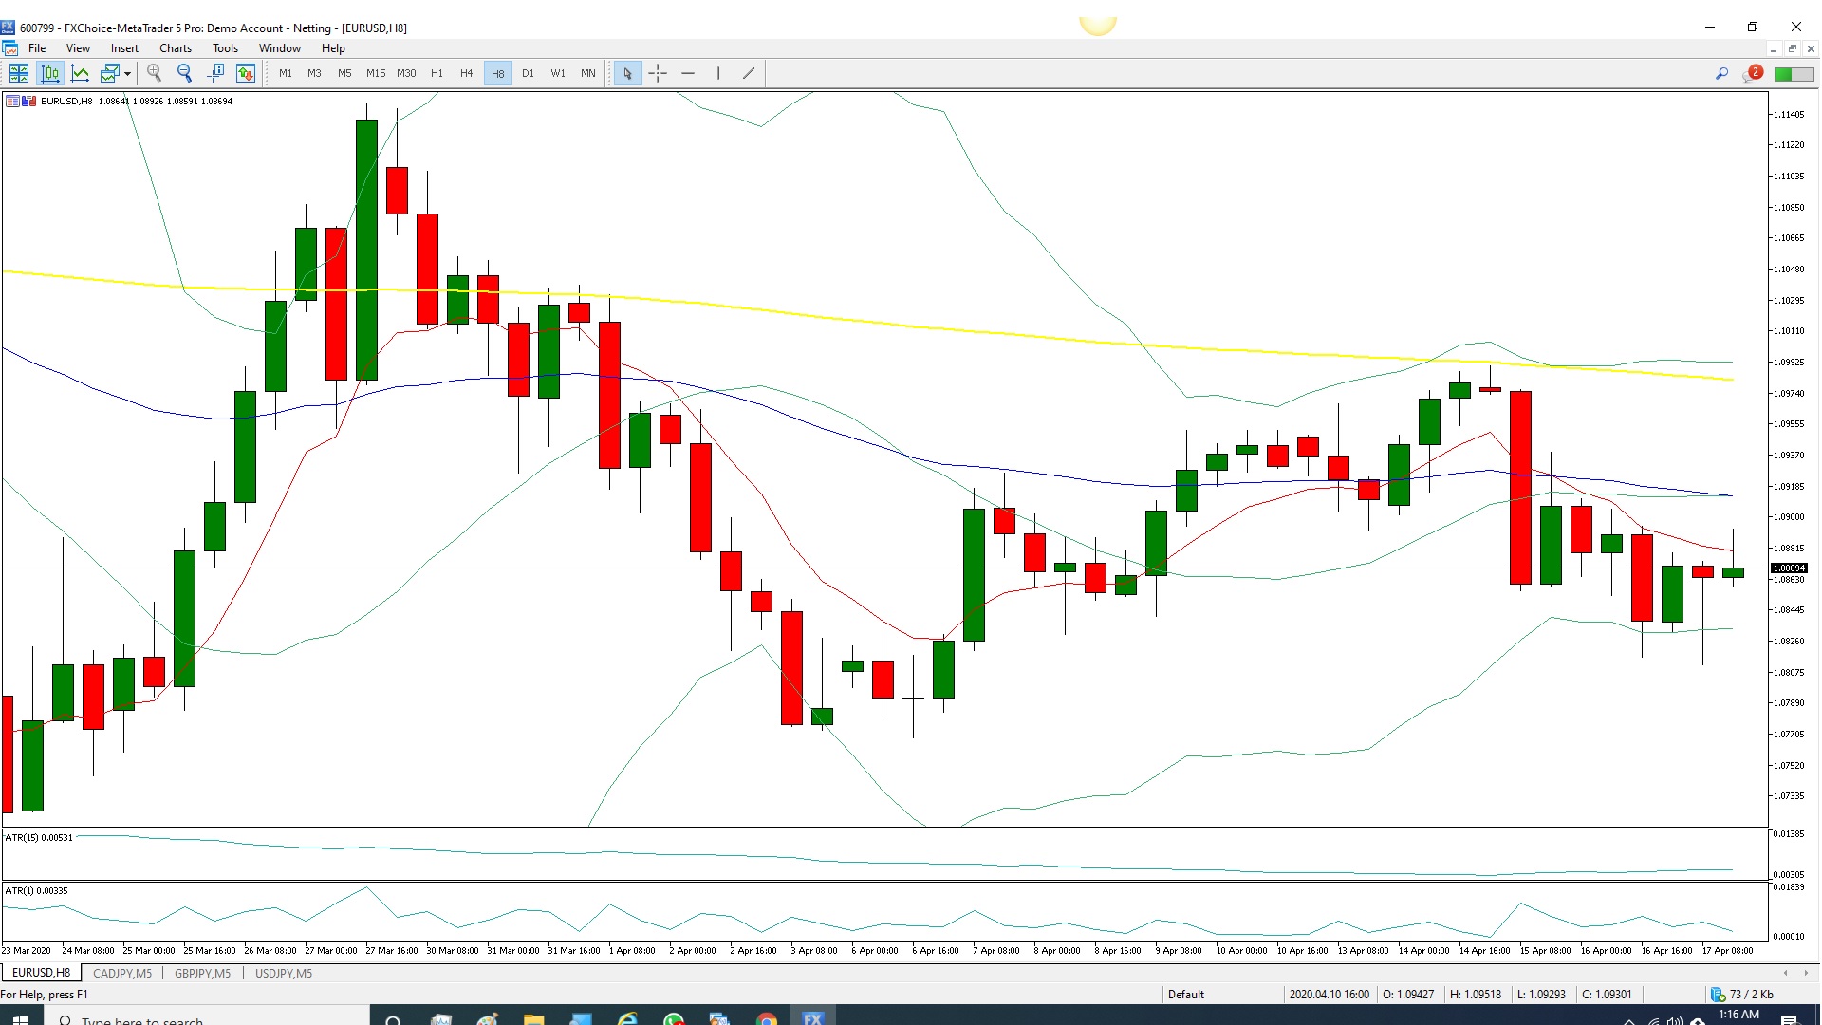Open the Charts menu
This screenshot has width=1822, height=1025.
176,48
